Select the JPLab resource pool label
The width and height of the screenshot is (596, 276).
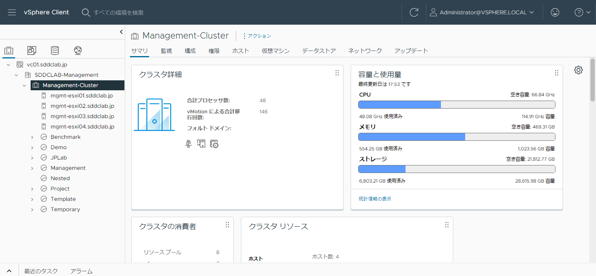click(59, 157)
